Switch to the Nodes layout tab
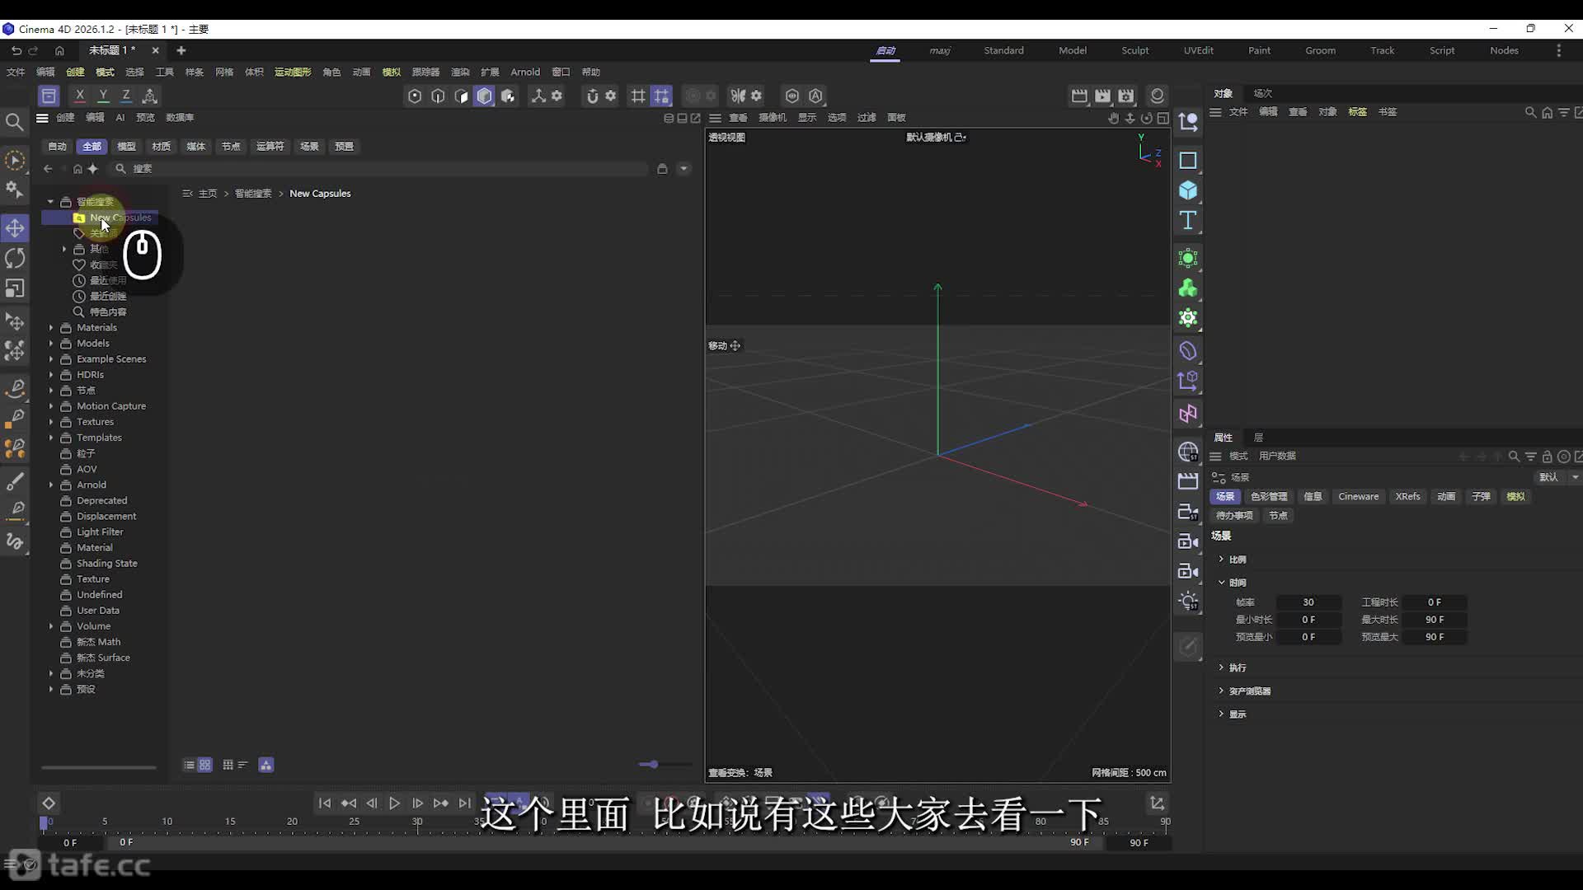Viewport: 1583px width, 890px height. click(x=1504, y=51)
